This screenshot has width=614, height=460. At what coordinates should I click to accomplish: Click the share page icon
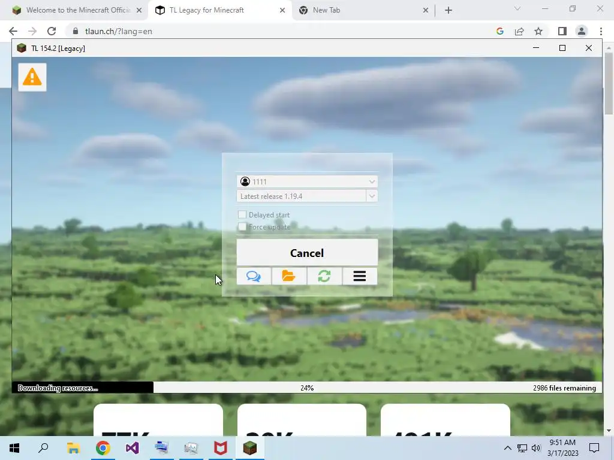pos(519,31)
